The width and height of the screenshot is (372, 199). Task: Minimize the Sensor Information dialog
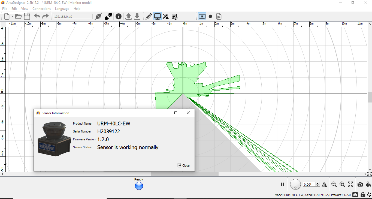point(164,113)
